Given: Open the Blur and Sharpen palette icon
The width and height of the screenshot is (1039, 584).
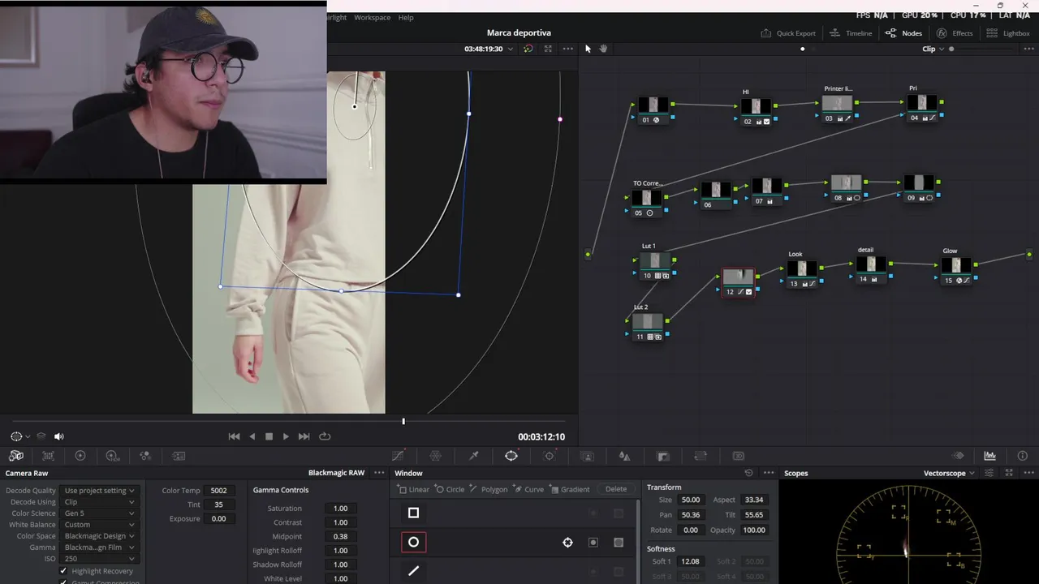Looking at the screenshot, I should pos(624,456).
